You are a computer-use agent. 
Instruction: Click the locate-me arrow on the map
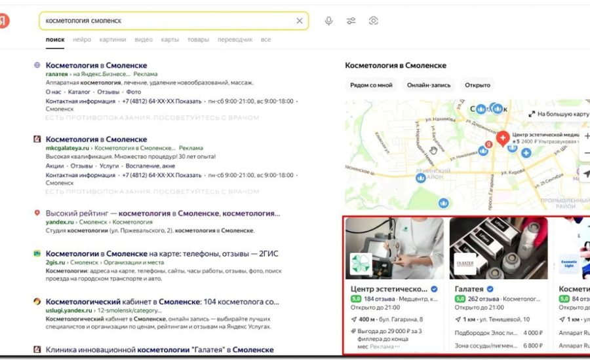click(x=586, y=173)
